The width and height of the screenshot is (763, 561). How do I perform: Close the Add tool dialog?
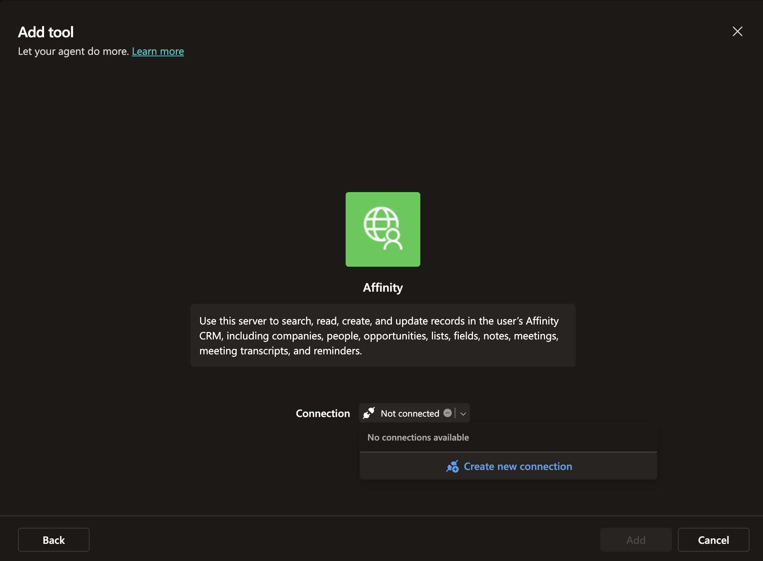point(737,31)
